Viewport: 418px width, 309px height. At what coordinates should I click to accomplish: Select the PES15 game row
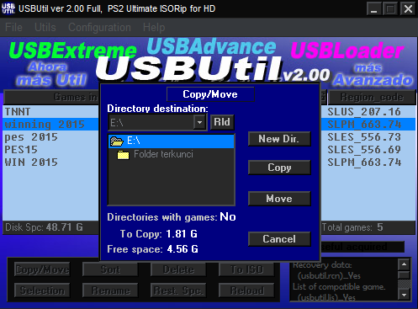(x=50, y=149)
